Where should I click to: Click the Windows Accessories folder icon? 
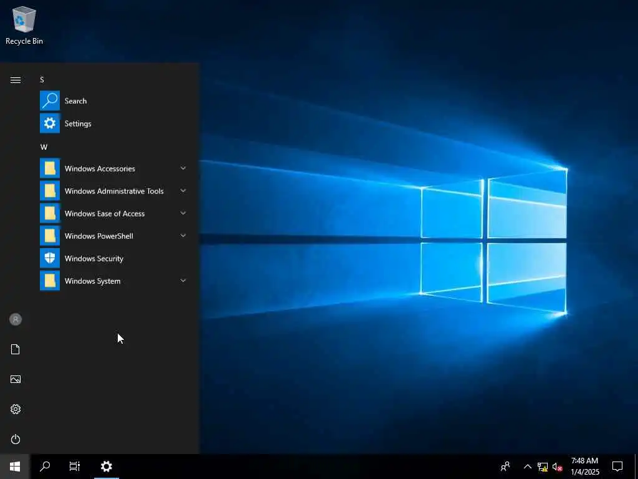click(x=50, y=168)
